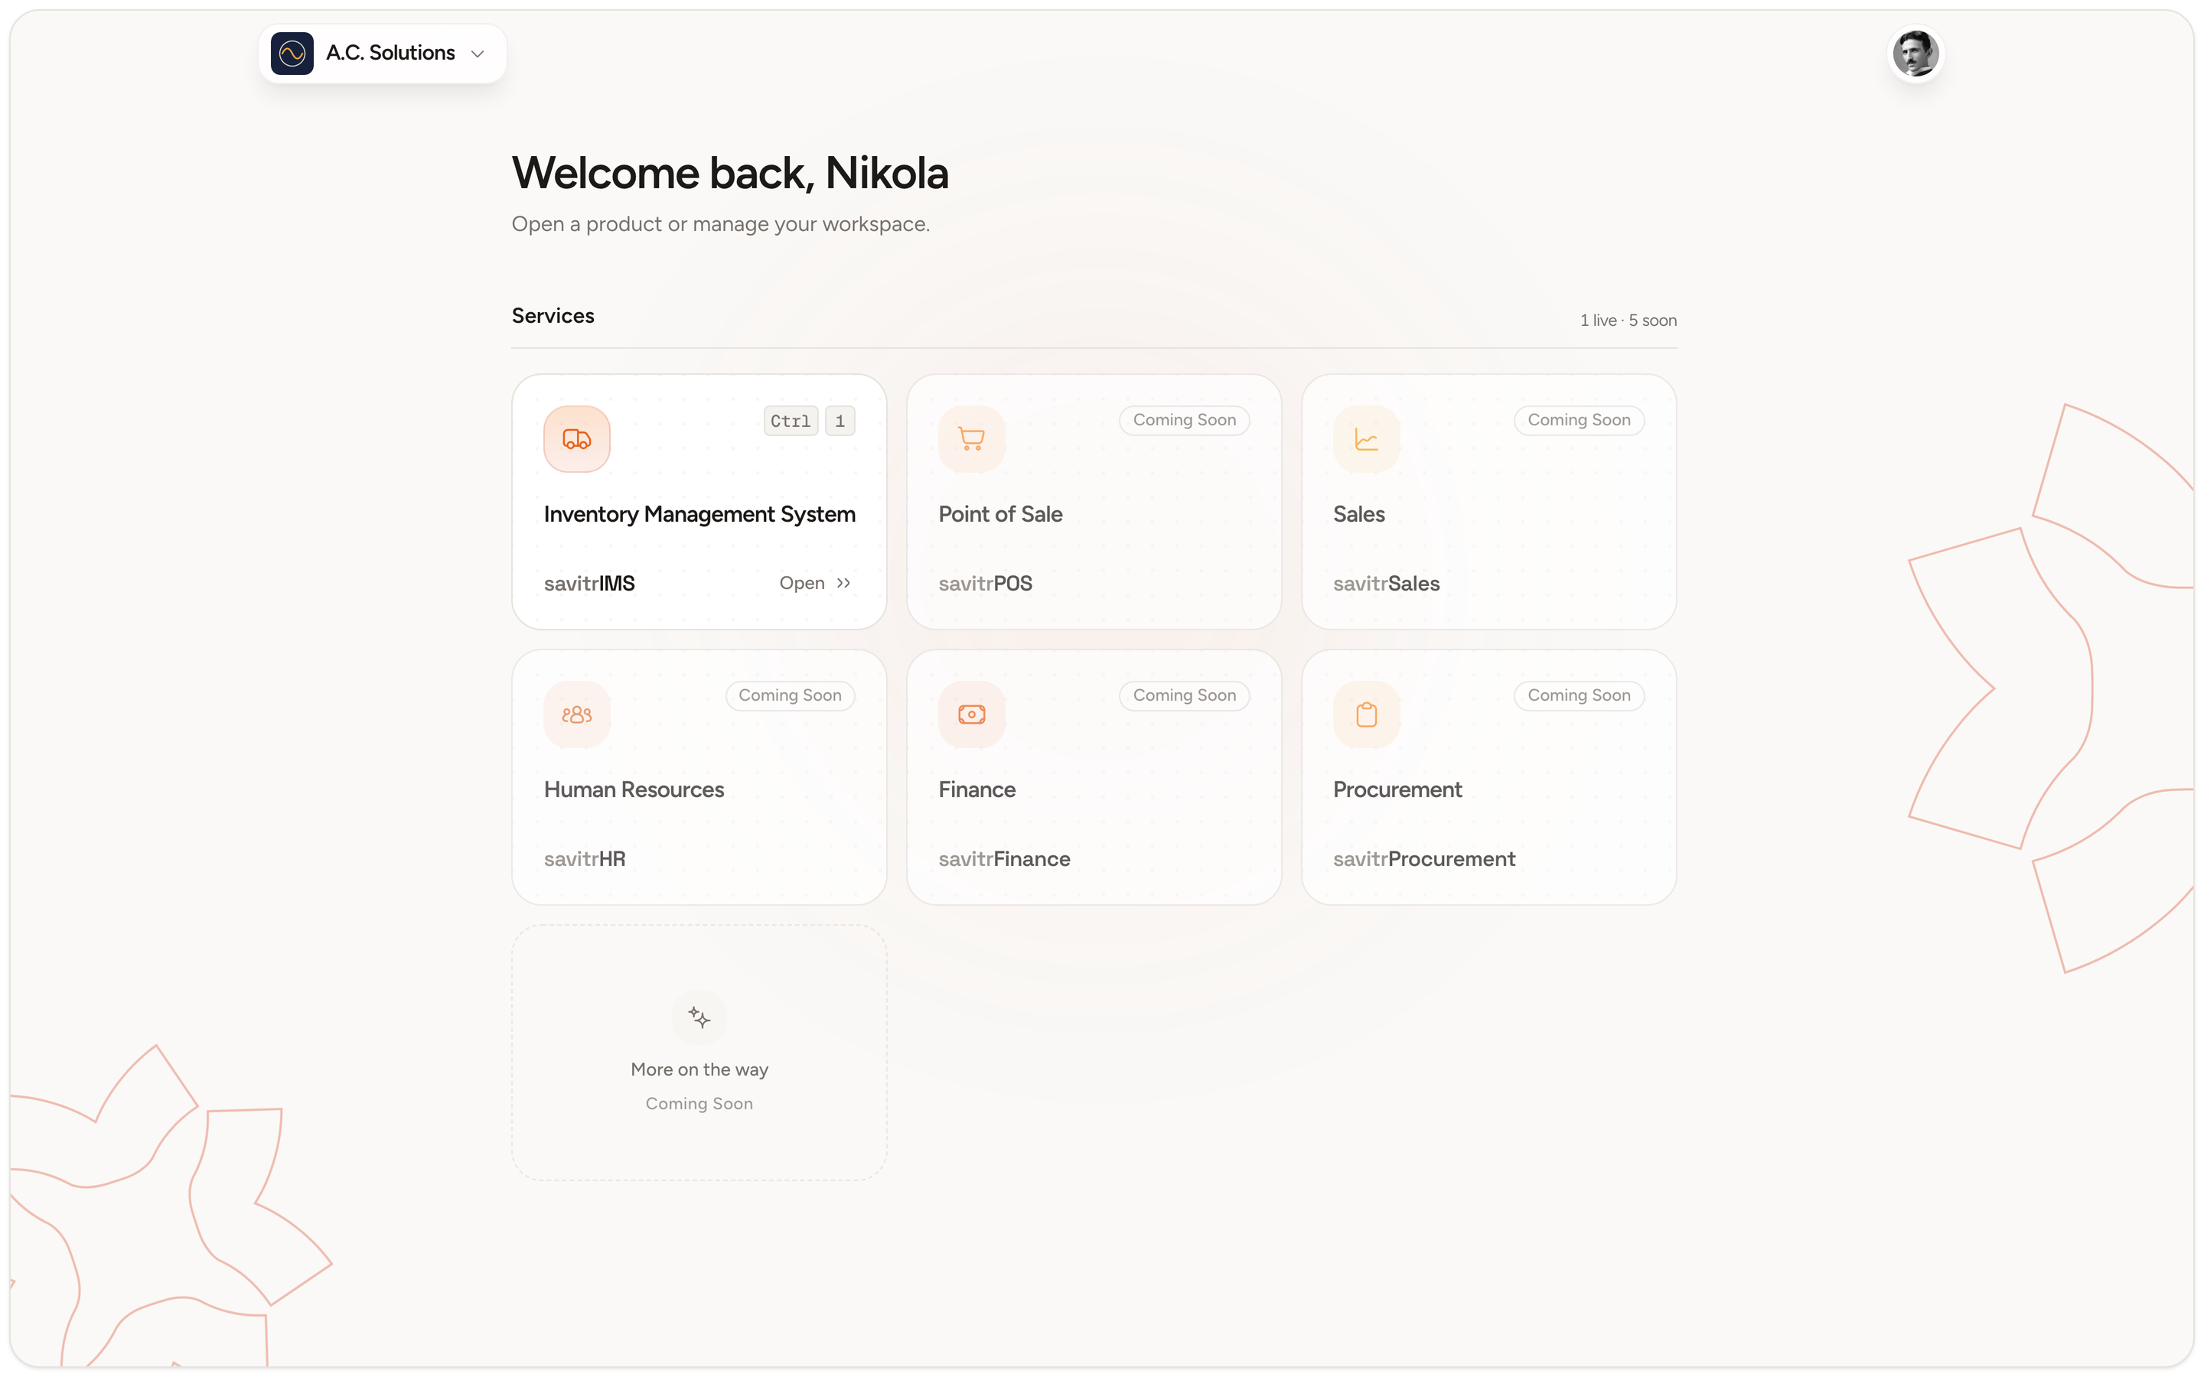The image size is (2204, 1377).
Task: Click Coming Soon badge on Point of Sale
Action: (1184, 420)
